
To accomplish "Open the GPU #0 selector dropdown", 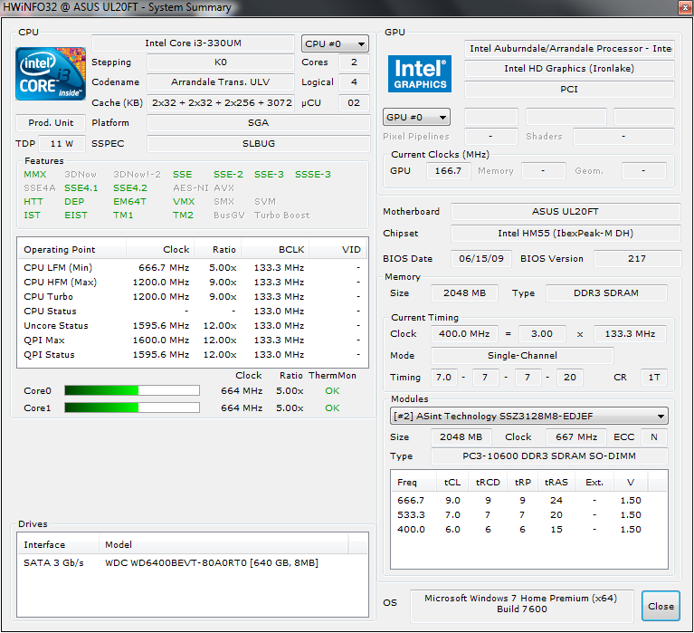I will 416,117.
